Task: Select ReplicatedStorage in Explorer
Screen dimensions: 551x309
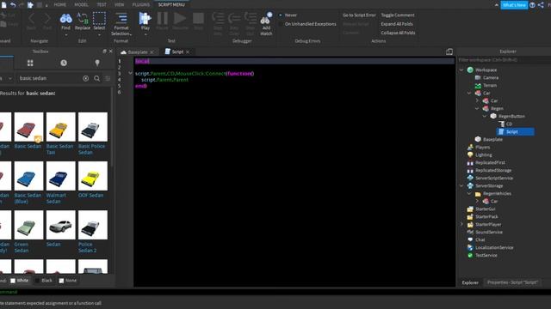Action: [x=490, y=170]
